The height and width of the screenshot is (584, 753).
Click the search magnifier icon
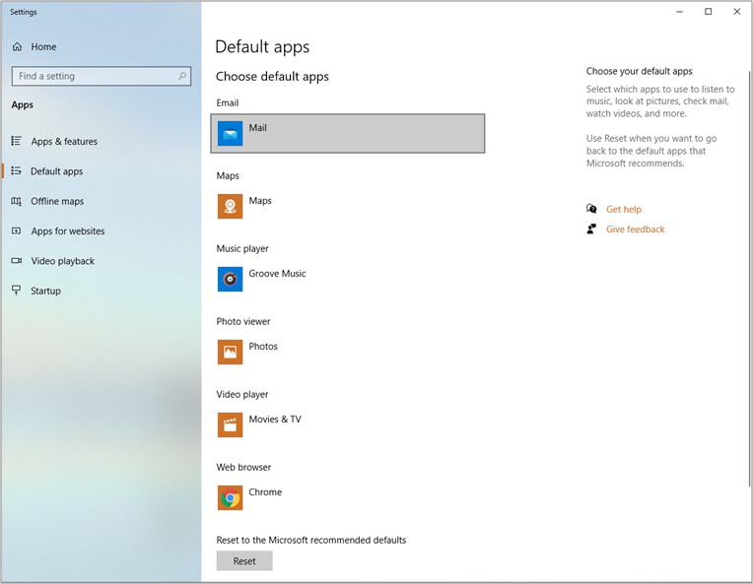click(182, 76)
